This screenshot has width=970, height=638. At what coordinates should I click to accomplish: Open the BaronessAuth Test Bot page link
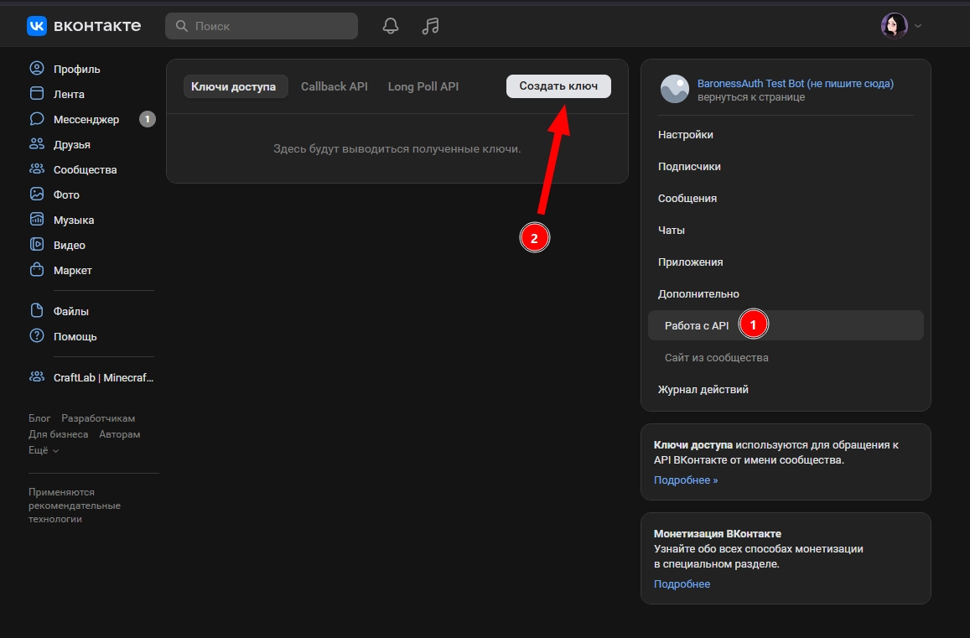coord(795,84)
